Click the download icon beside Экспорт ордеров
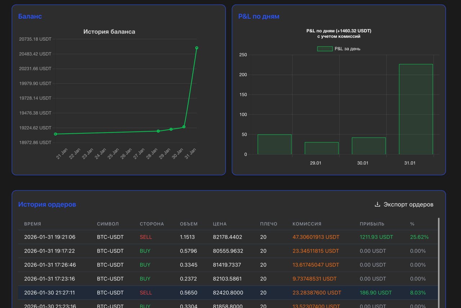This screenshot has width=461, height=308. click(377, 204)
